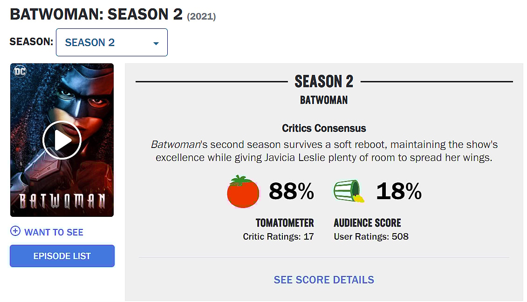Click the Want to See text link
The width and height of the screenshot is (527, 302).
[x=54, y=232]
